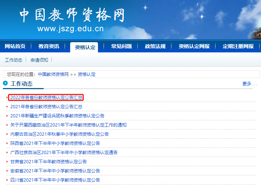Viewport: 261px width, 186px height.
Task: Open the 内蒙古自治区2021年秋季 announcement
Action: point(59,134)
